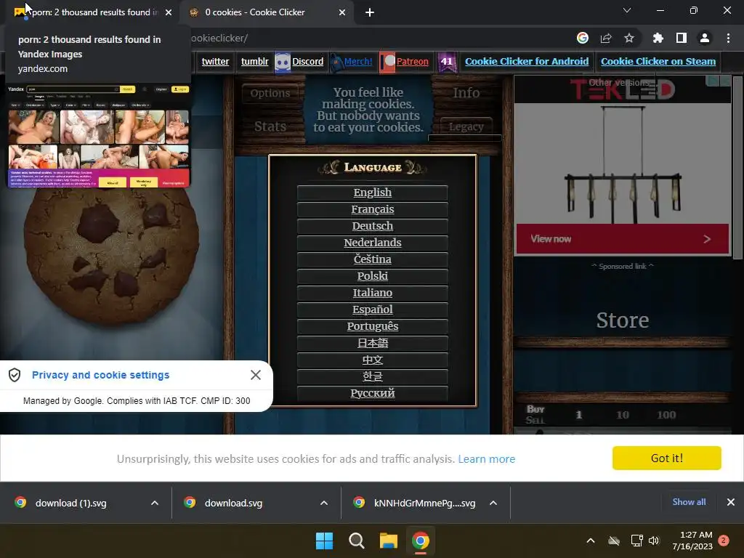Screen dimensions: 744x558
Task: Open the tumblr link
Action: (255, 62)
